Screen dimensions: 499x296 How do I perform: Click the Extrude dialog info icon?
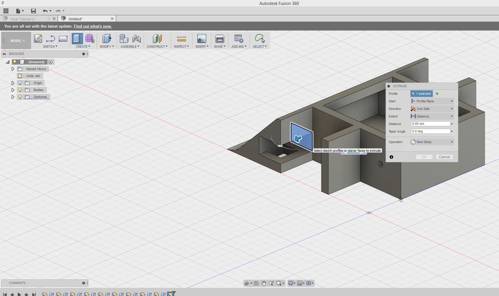(391, 157)
